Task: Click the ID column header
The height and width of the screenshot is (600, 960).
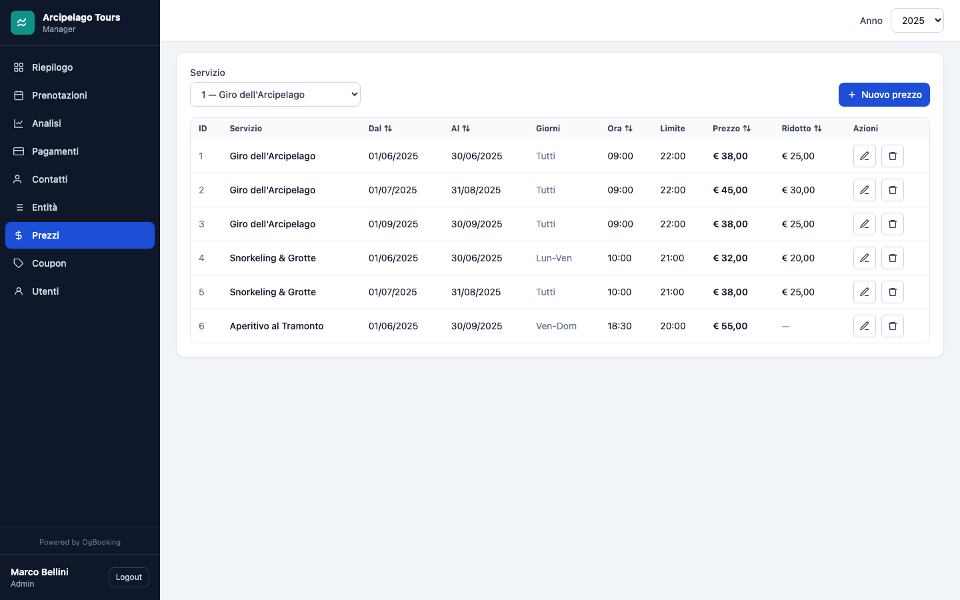Action: [203, 129]
